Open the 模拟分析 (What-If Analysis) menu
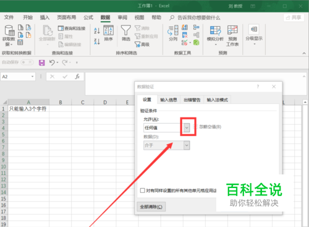This screenshot has width=309, height=227. (x=215, y=35)
